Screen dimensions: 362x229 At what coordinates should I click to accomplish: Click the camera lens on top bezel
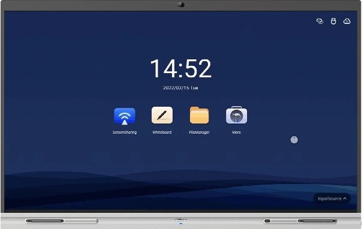[x=181, y=5]
